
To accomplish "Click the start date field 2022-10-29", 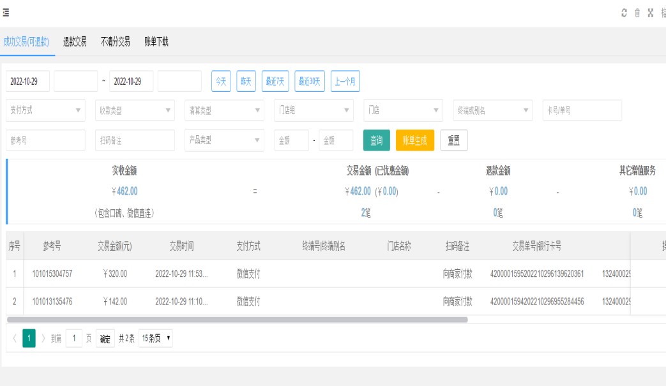I will 29,82.
